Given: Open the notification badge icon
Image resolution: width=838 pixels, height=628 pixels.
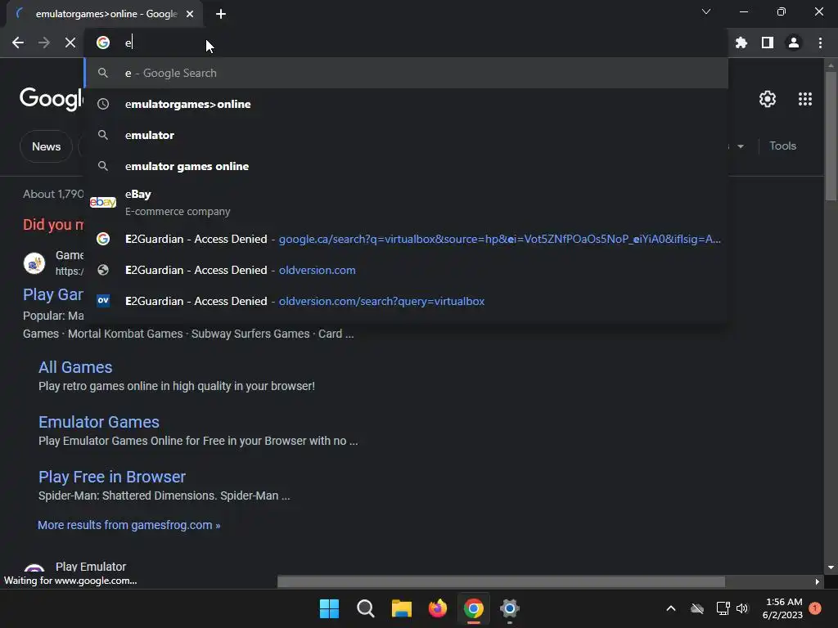Looking at the screenshot, I should (815, 608).
